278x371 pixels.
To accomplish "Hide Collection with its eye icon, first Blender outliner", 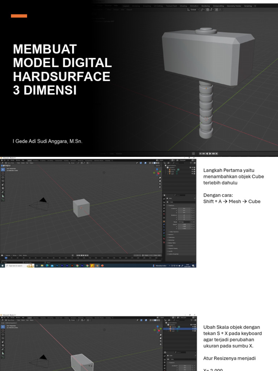I will (x=193, y=167).
